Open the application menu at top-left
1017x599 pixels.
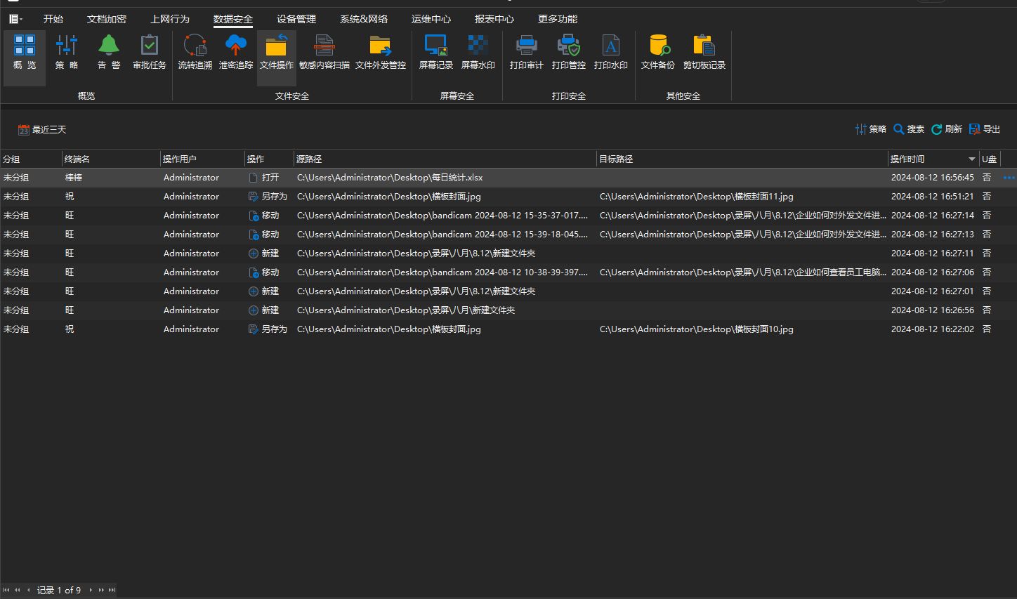[x=15, y=19]
